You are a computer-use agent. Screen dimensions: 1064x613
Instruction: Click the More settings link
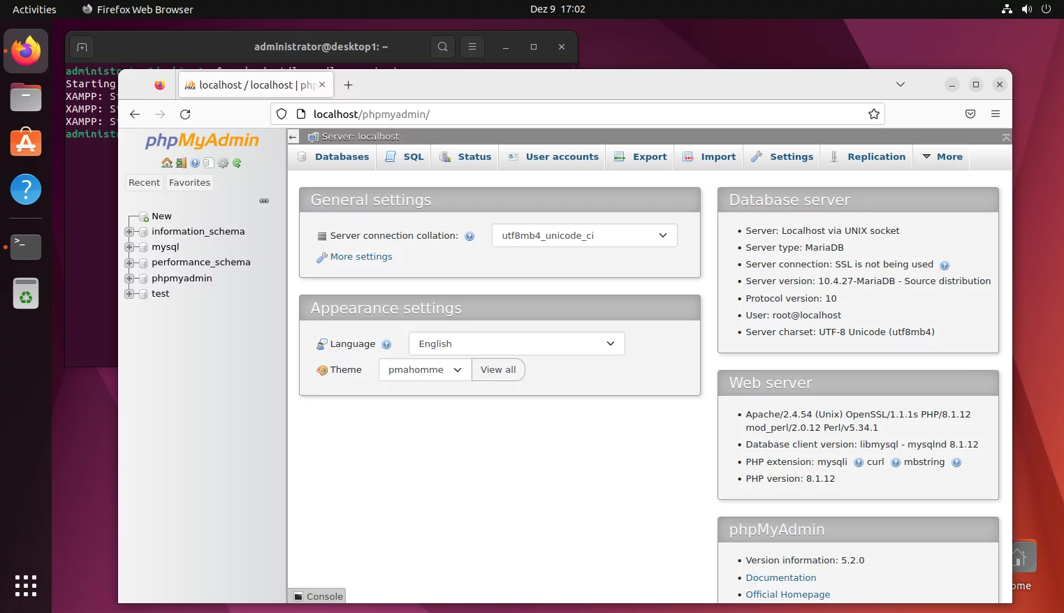point(361,257)
